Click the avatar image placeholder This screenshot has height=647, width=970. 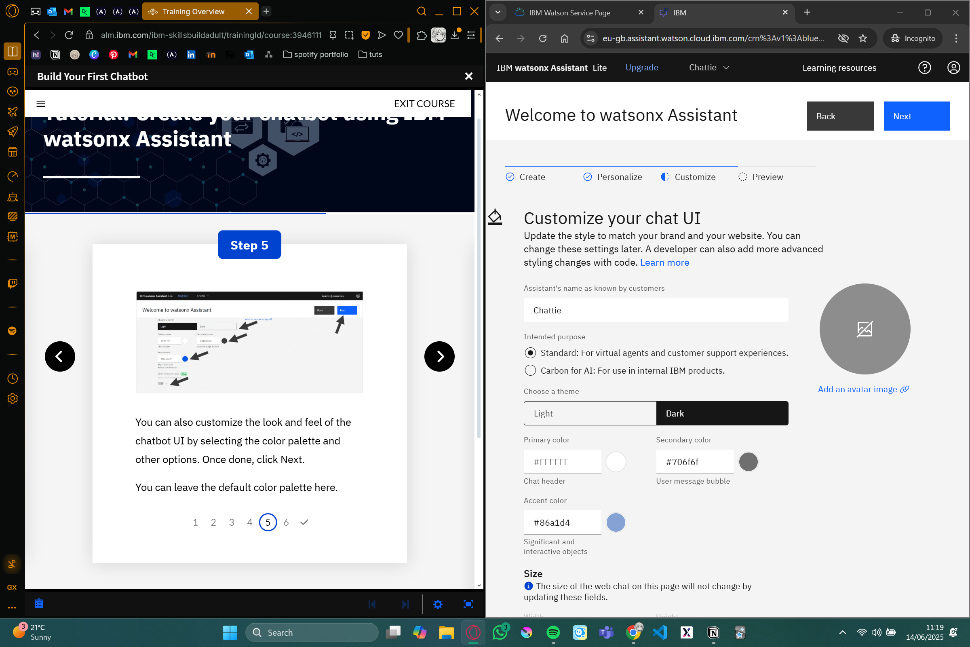pyautogui.click(x=865, y=329)
